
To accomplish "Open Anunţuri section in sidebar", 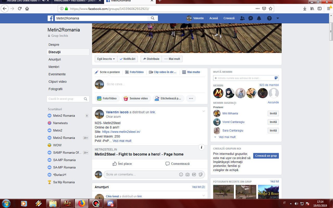I will [55, 60].
